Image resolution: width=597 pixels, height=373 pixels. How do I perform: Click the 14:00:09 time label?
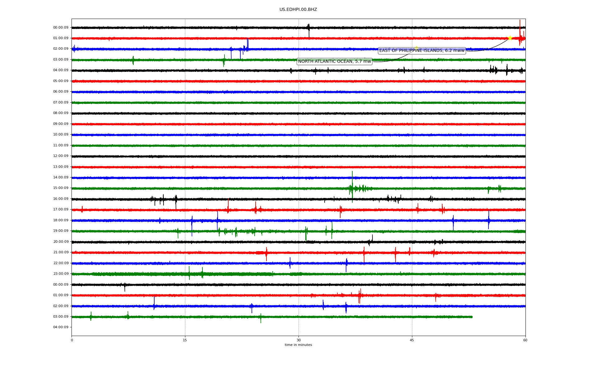(x=61, y=177)
